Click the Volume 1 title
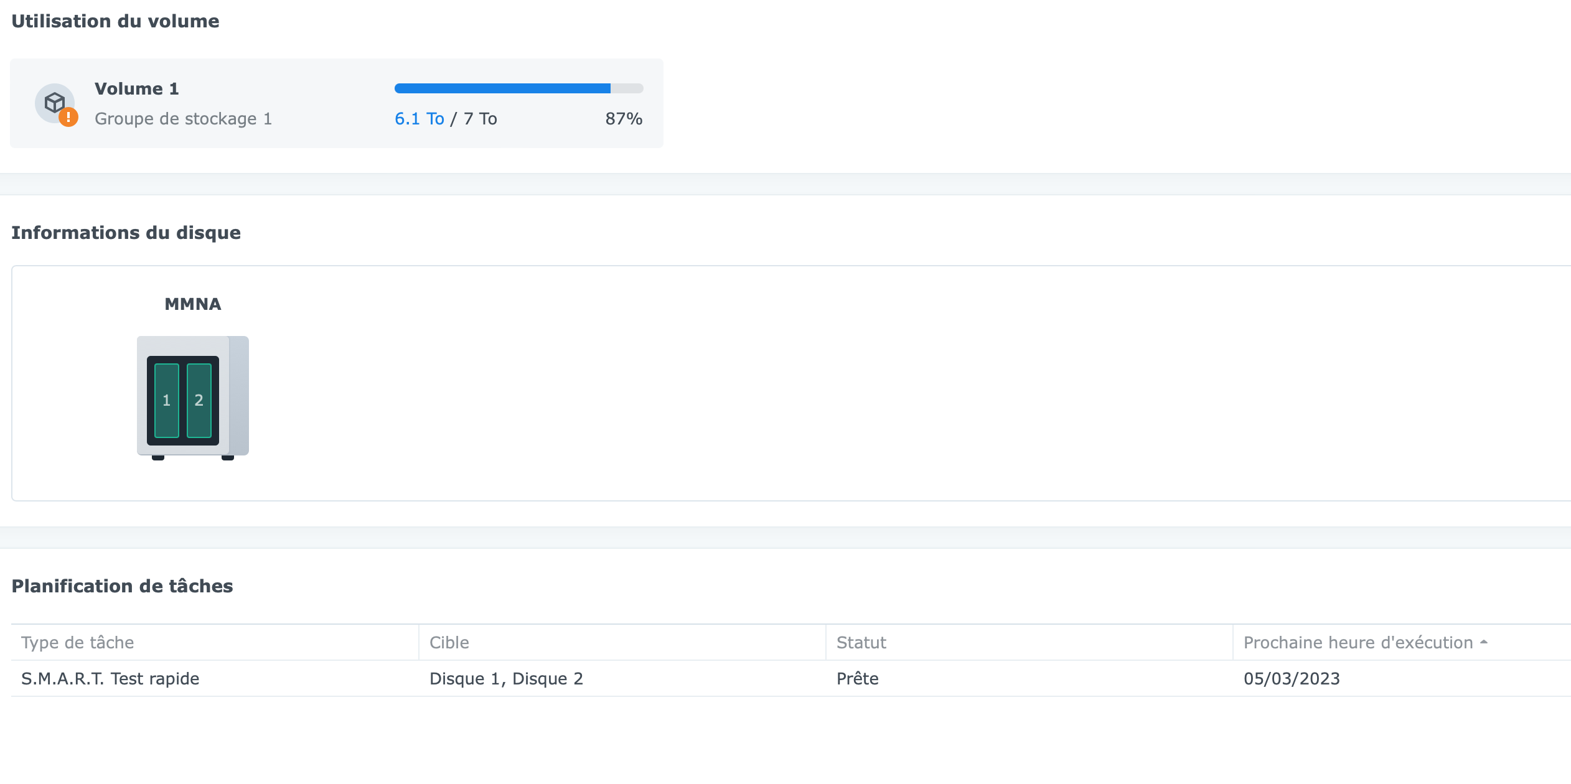This screenshot has width=1571, height=784. point(137,89)
